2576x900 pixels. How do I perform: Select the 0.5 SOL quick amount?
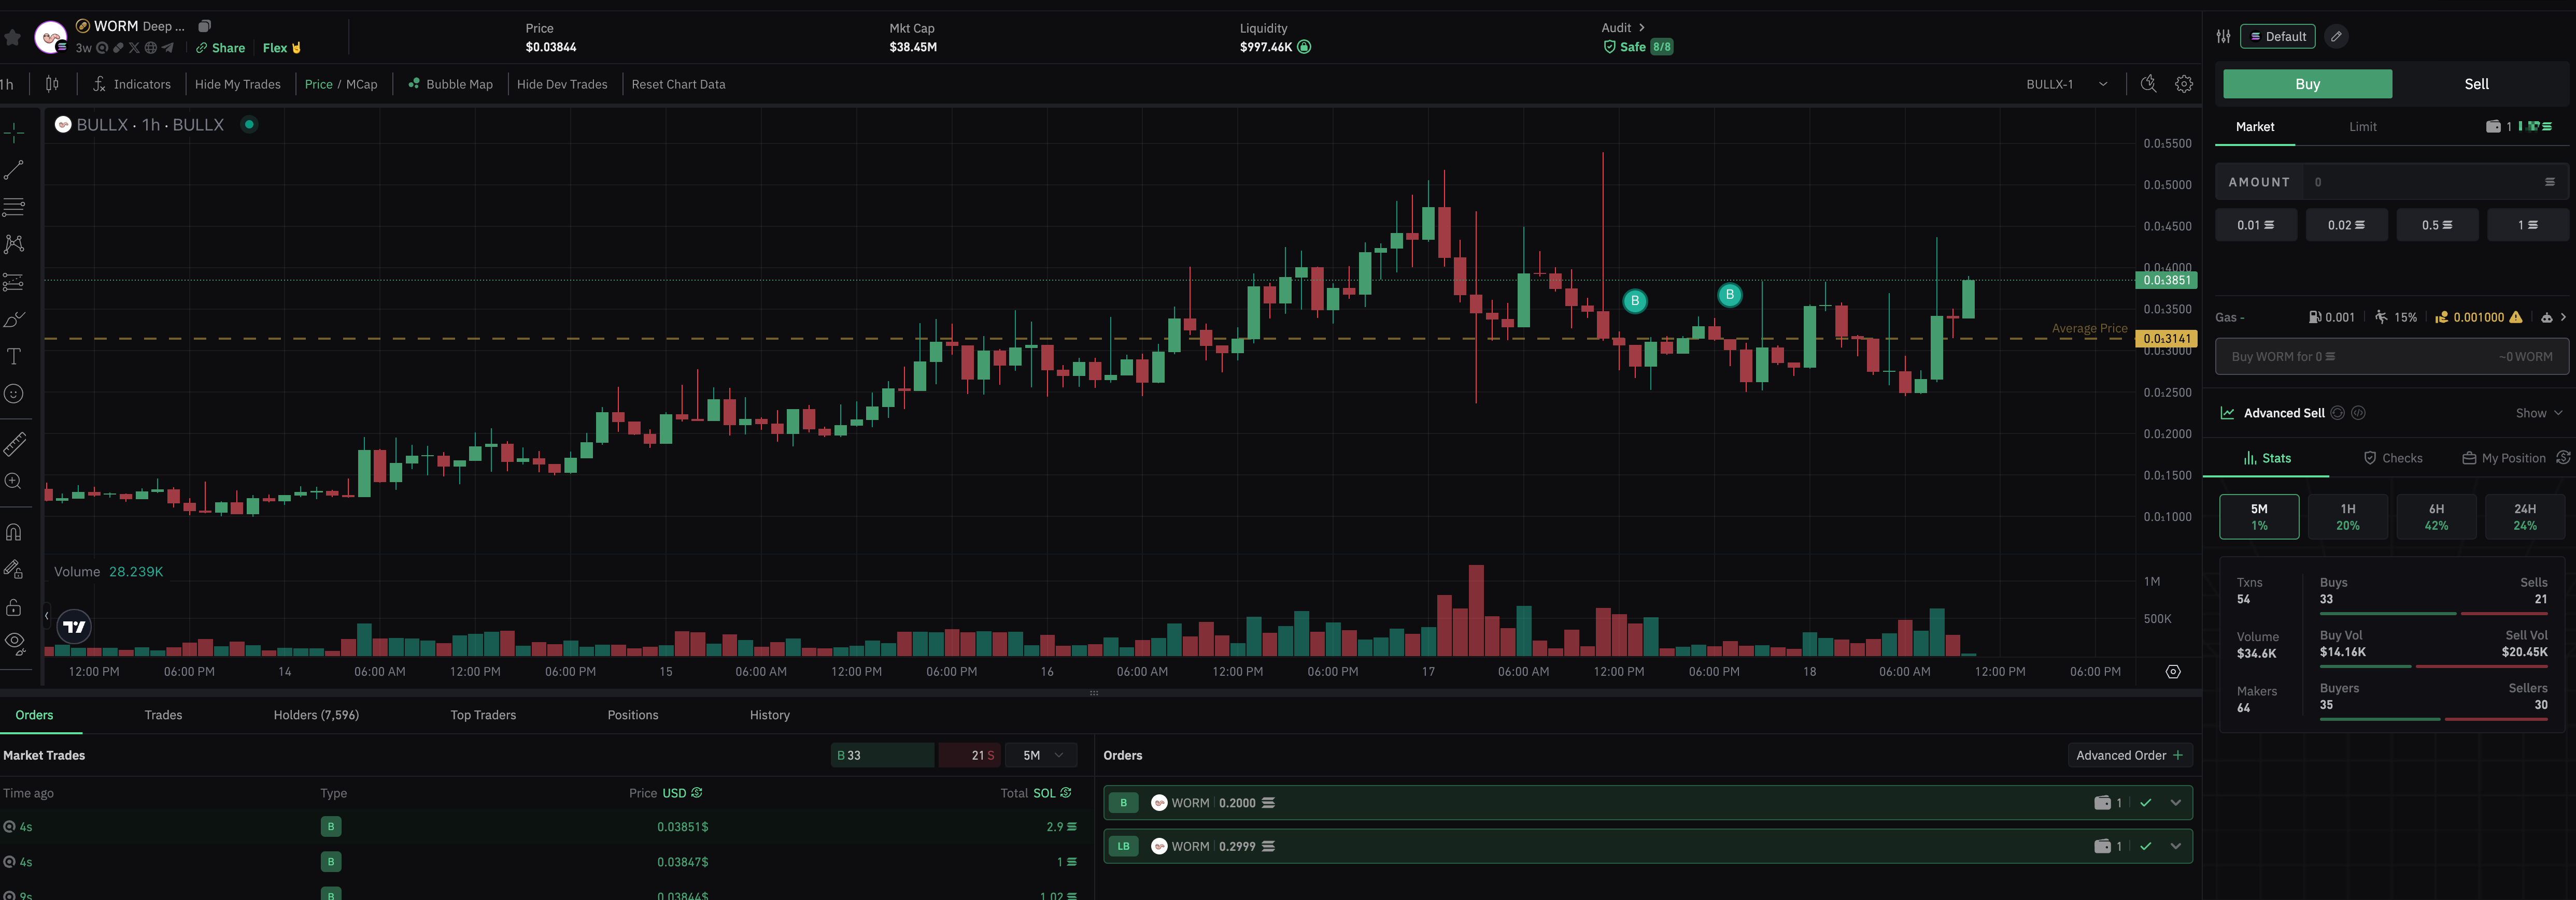click(x=2437, y=225)
